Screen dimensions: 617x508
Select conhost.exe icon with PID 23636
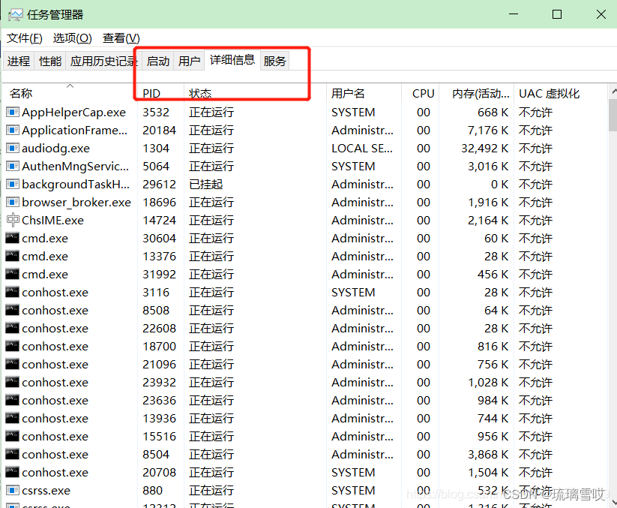(12, 400)
